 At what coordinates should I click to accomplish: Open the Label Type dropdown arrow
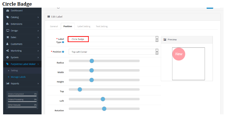click(157, 39)
